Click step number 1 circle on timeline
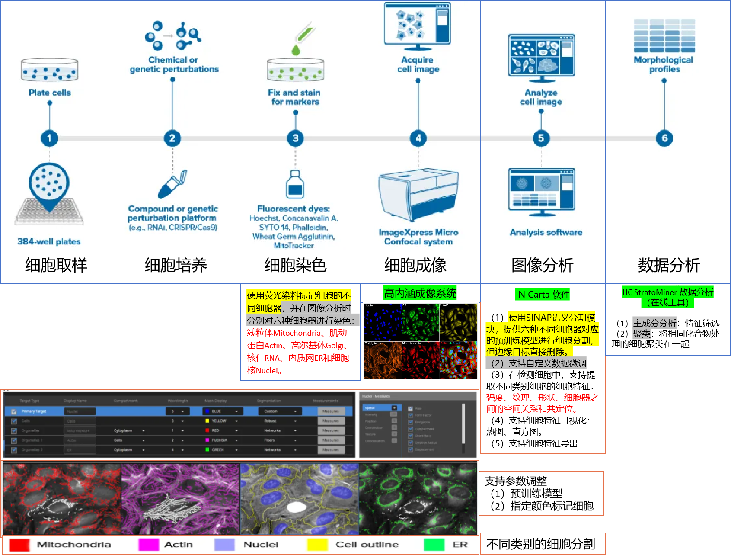The height and width of the screenshot is (555, 731). click(x=49, y=138)
